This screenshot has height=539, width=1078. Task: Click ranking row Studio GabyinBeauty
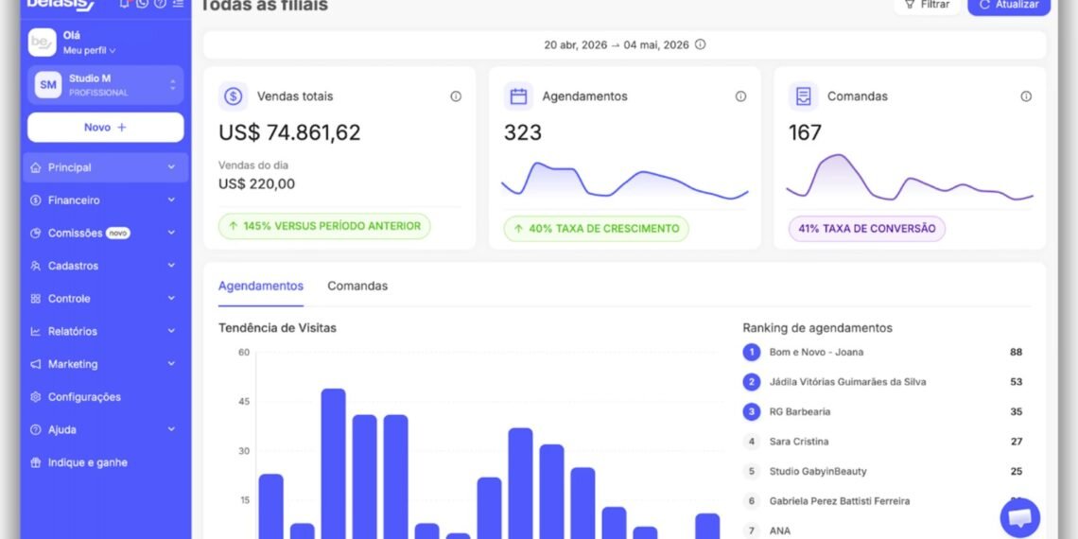883,472
